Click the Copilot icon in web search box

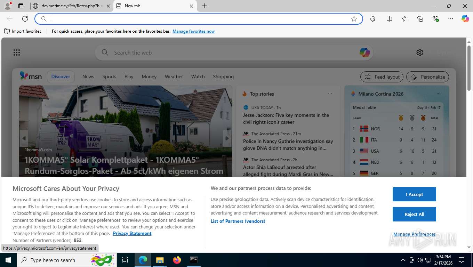[364, 52]
